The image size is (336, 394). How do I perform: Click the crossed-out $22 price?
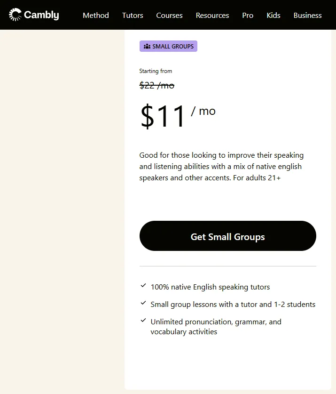point(156,85)
